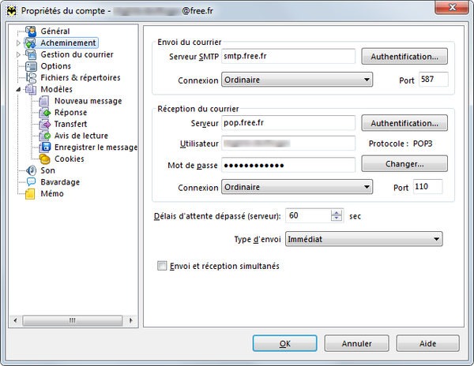The width and height of the screenshot is (474, 366).
Task: Collapse the Modèles tree node
Action: click(x=18, y=89)
